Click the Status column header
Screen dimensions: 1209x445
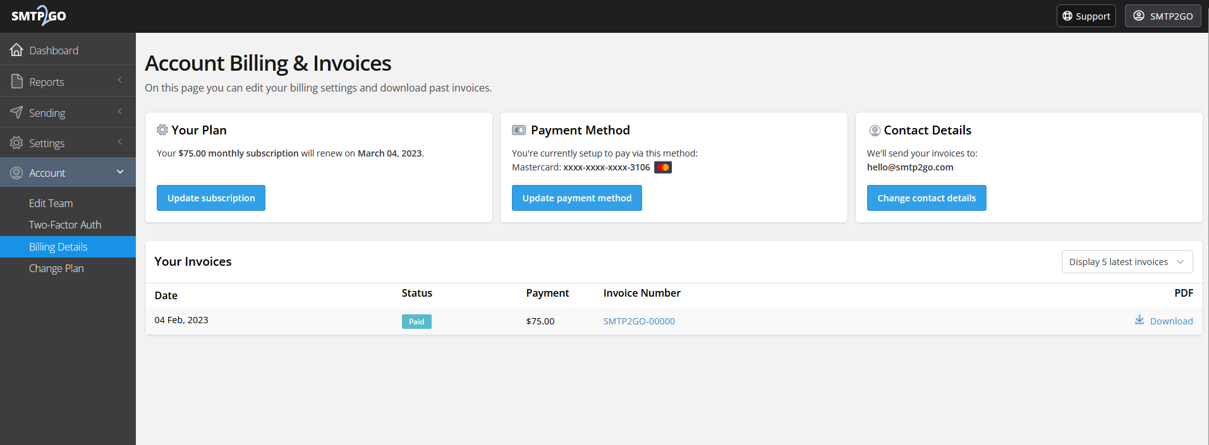pyautogui.click(x=417, y=293)
